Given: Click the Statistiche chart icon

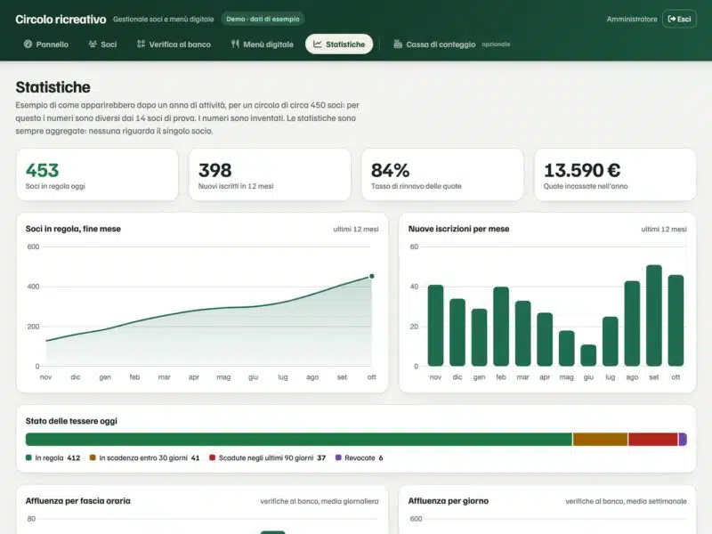Looking at the screenshot, I should pyautogui.click(x=318, y=44).
